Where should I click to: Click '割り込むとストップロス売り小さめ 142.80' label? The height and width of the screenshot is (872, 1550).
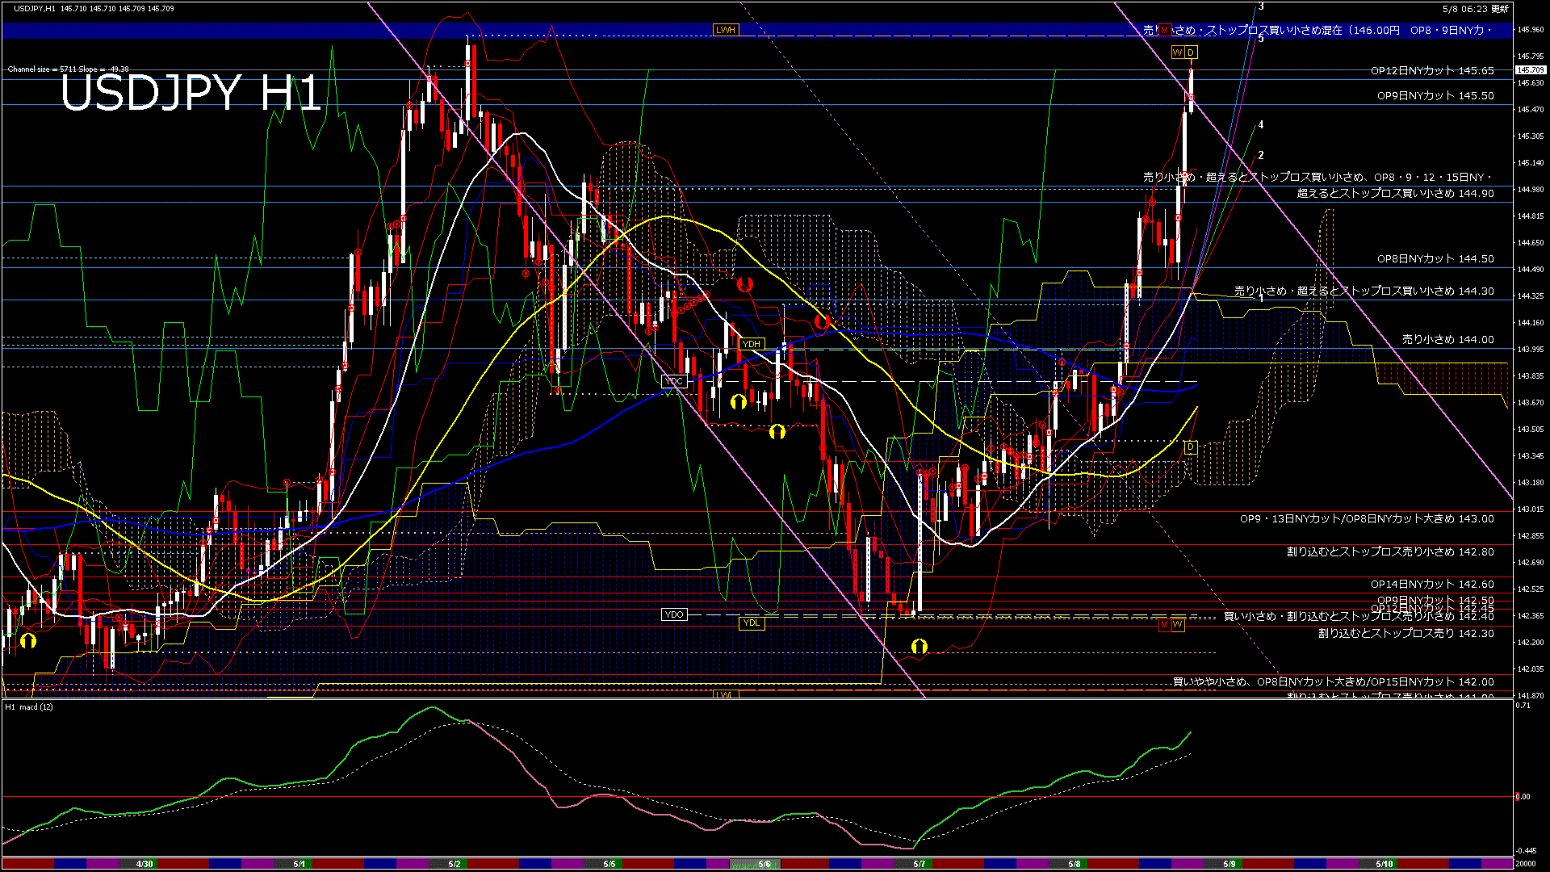tap(1390, 552)
